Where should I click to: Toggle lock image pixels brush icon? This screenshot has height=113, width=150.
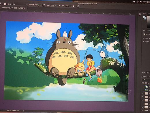148,83
